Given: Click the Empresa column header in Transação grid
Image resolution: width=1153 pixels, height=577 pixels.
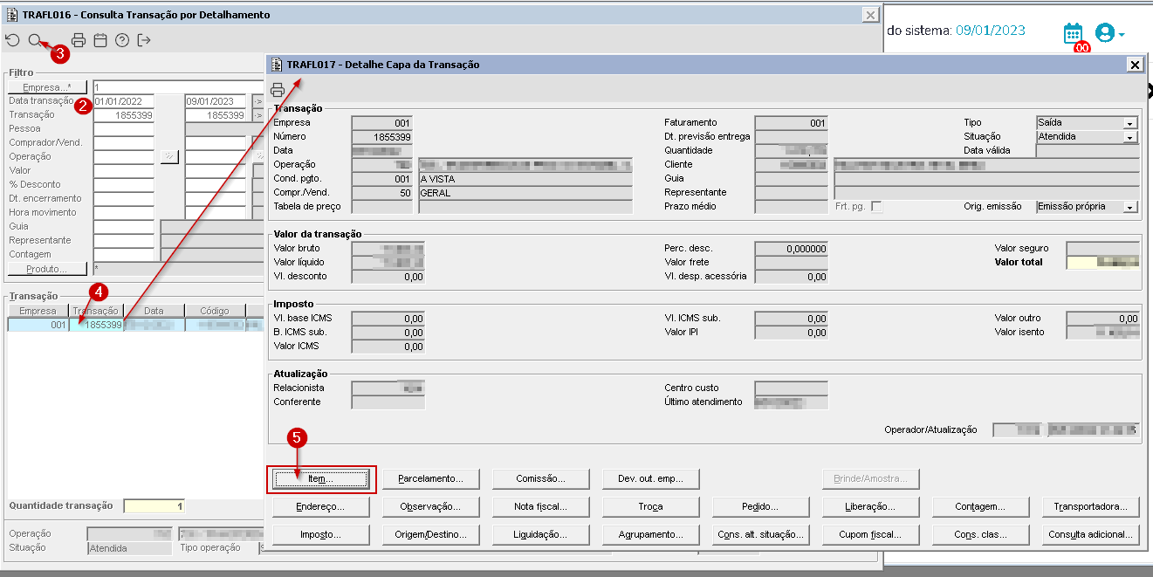Looking at the screenshot, I should point(38,311).
